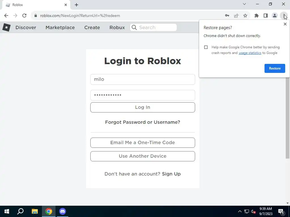Open the Discover menu item
The image size is (290, 217).
coord(26,27)
